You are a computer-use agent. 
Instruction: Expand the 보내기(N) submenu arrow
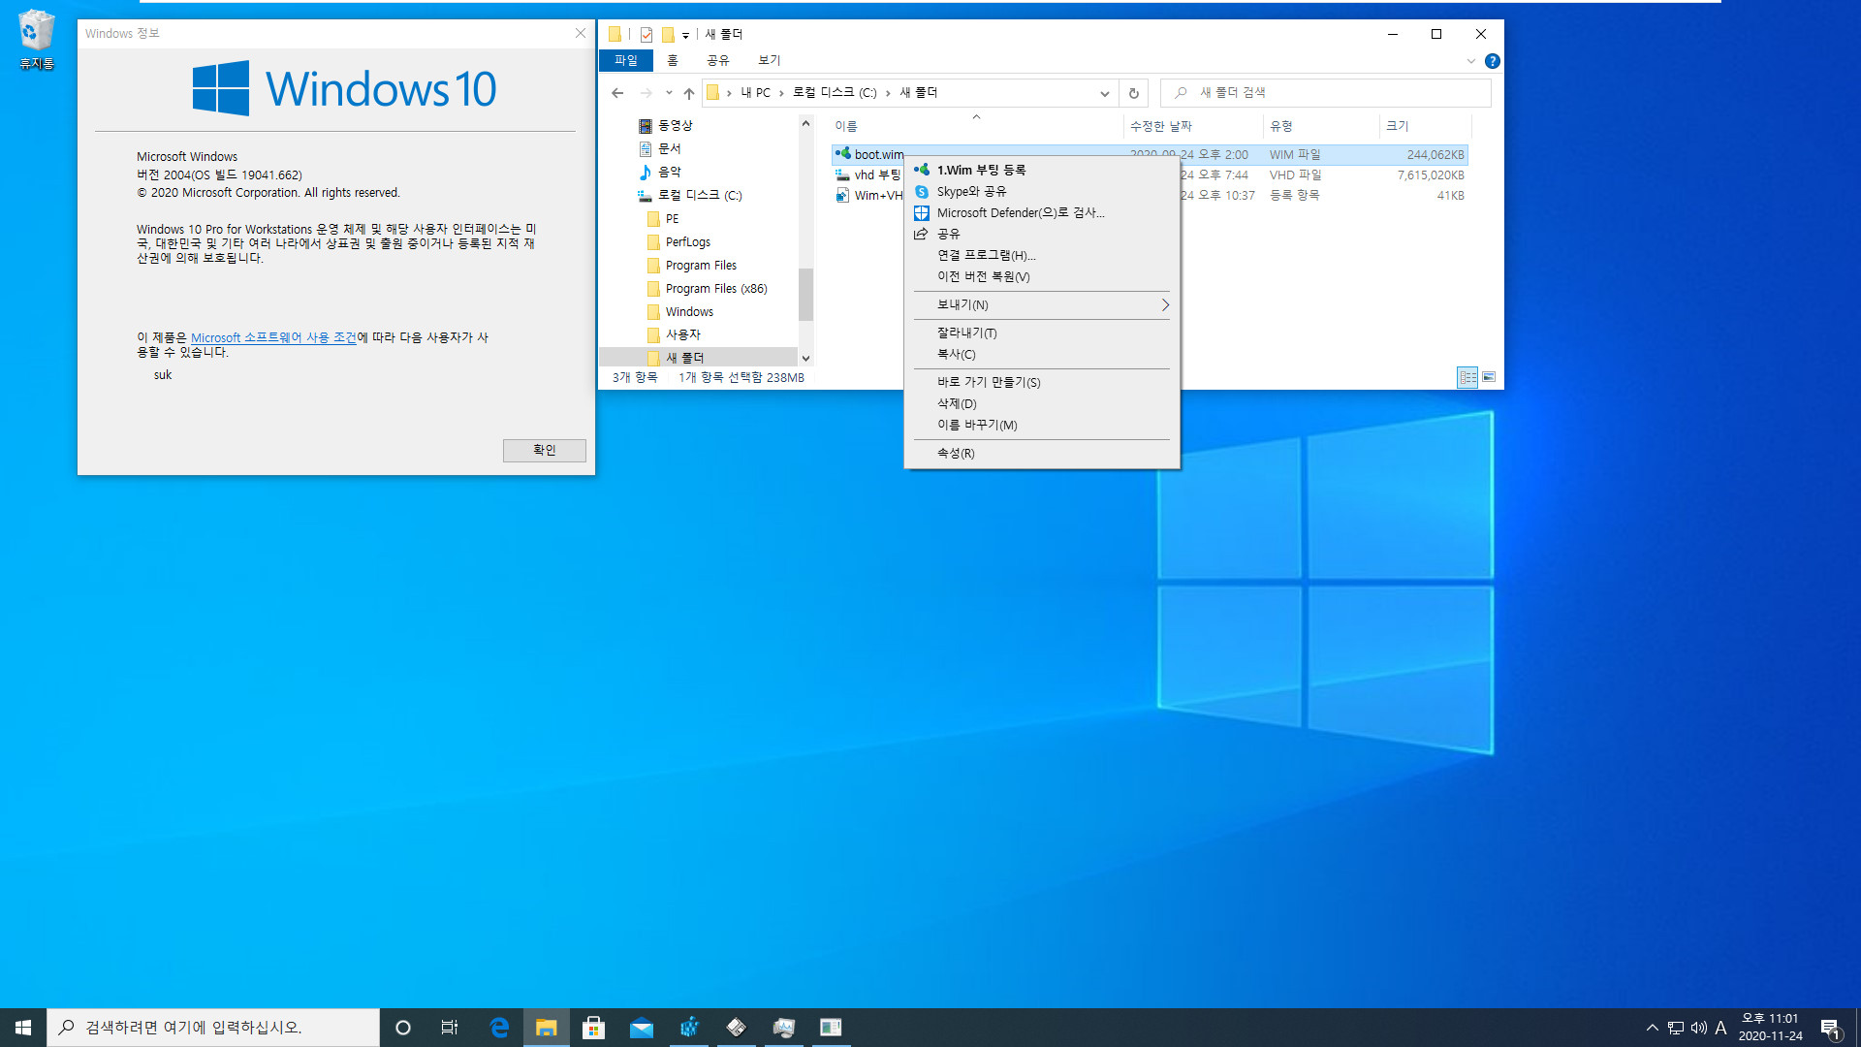pos(1165,305)
